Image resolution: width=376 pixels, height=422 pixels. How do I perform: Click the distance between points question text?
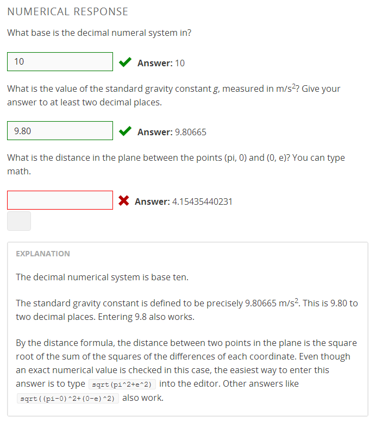click(176, 164)
